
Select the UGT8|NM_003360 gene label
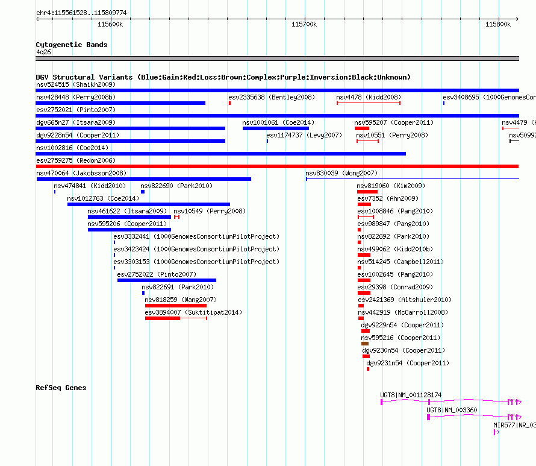pyautogui.click(x=452, y=410)
